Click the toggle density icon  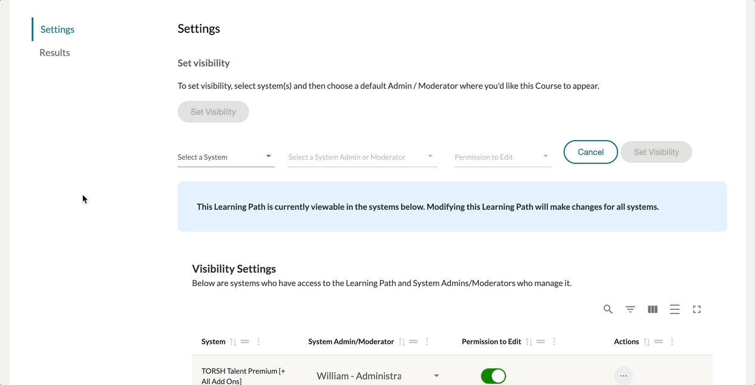click(x=674, y=309)
